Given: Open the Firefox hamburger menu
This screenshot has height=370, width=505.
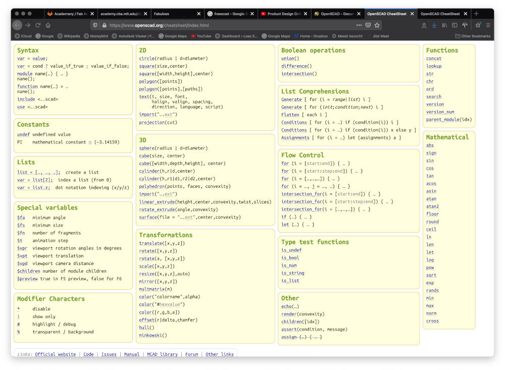Looking at the screenshot, I should [x=488, y=25].
